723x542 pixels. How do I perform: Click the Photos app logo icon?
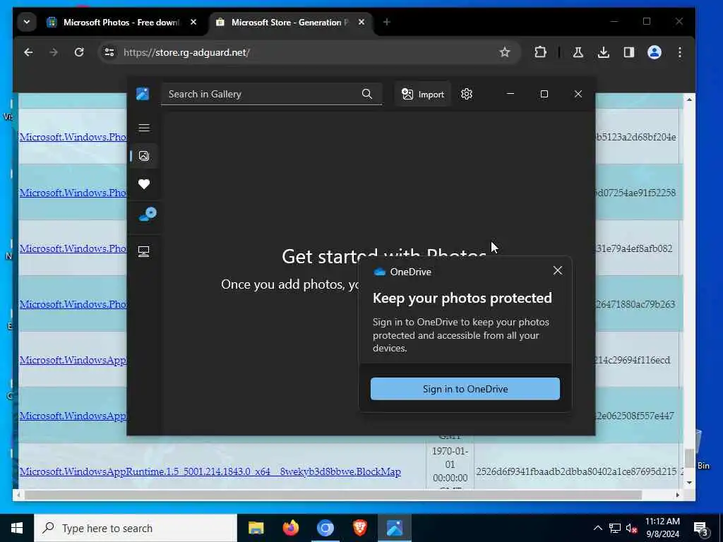pos(143,94)
